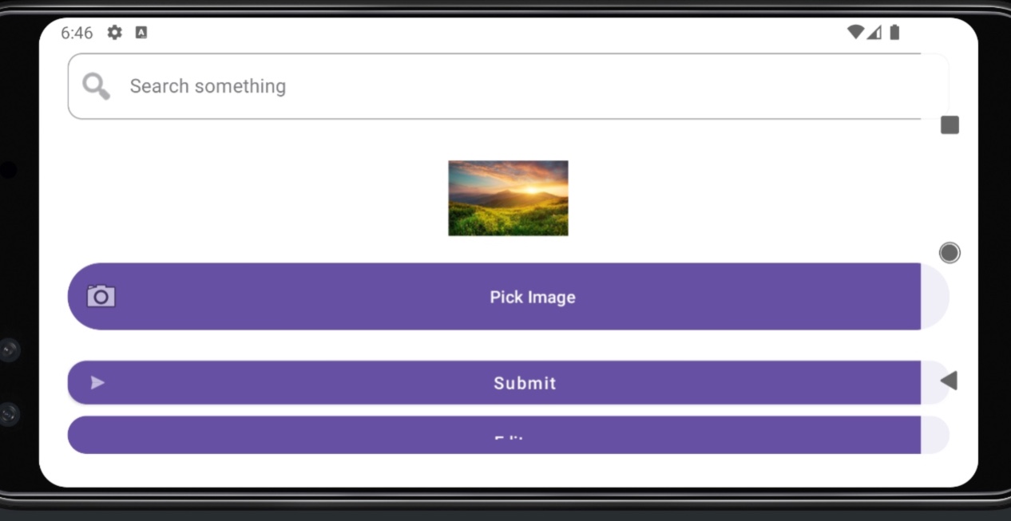Open the sunset landscape image thumbnail
This screenshot has height=521, width=1011.
tap(508, 198)
